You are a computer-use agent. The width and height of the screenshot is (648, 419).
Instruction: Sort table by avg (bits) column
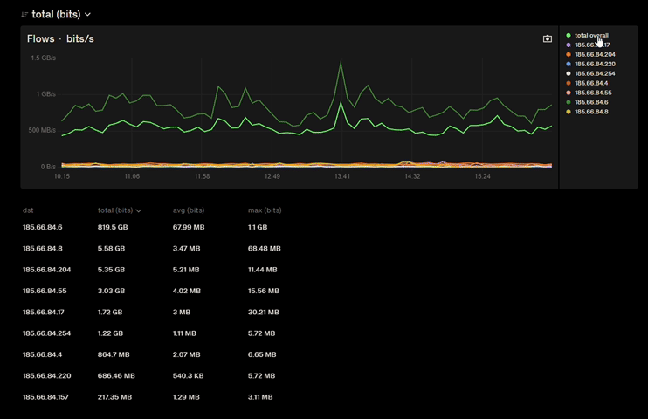point(189,210)
